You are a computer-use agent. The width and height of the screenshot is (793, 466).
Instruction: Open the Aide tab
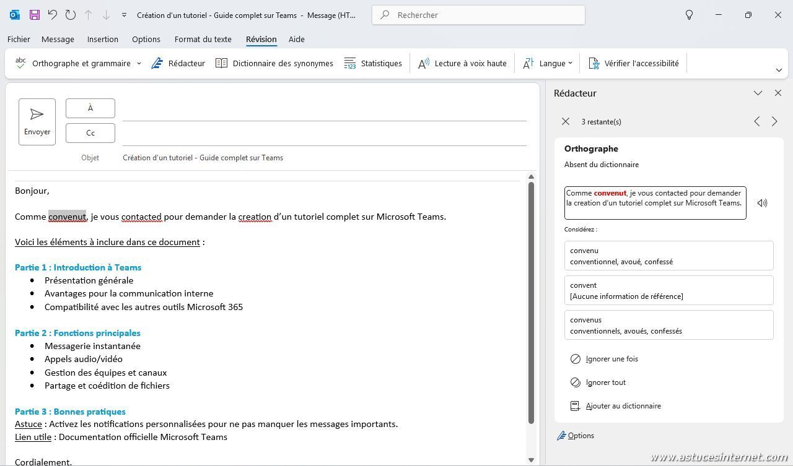297,39
